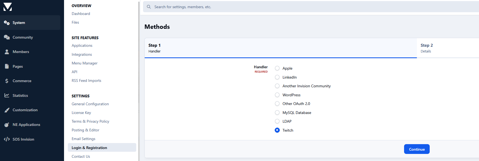The image size is (479, 161).
Task: Click the settings search field
Action: (311, 7)
